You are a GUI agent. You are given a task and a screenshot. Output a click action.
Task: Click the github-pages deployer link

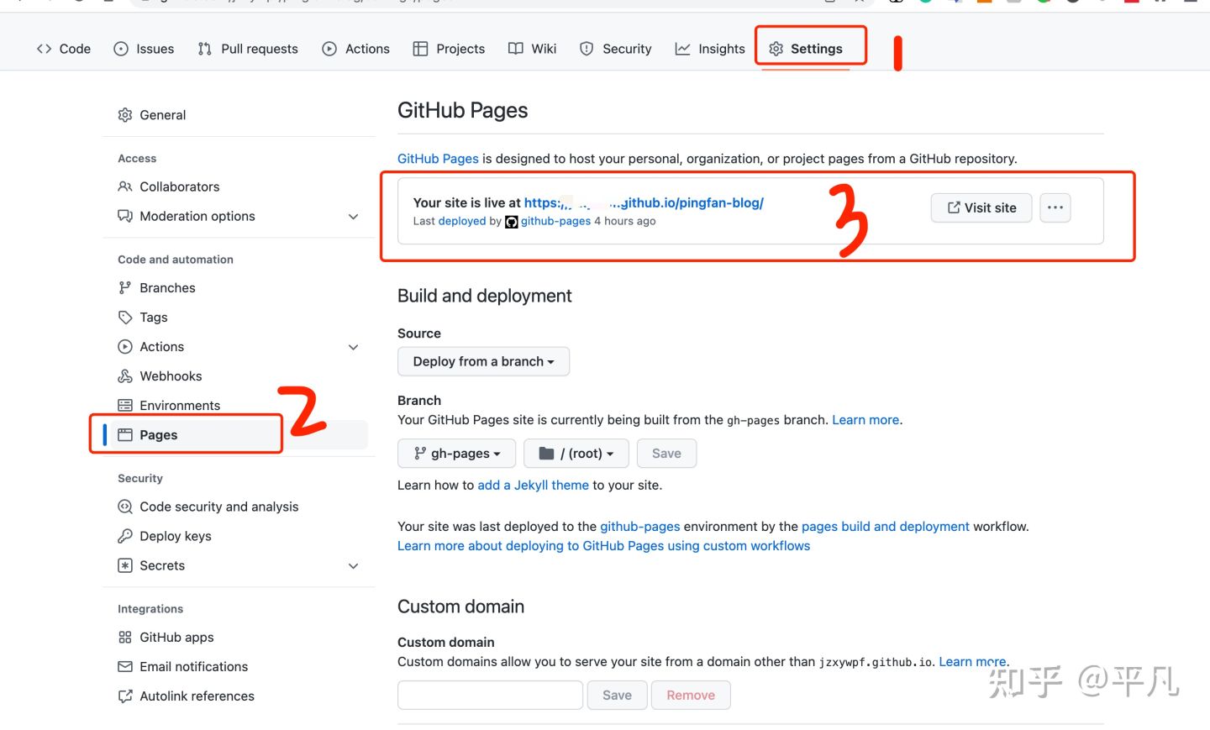tap(555, 221)
